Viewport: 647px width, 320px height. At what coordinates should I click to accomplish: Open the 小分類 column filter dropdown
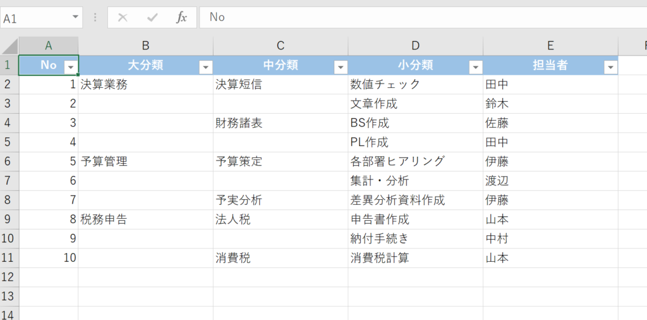tap(475, 67)
